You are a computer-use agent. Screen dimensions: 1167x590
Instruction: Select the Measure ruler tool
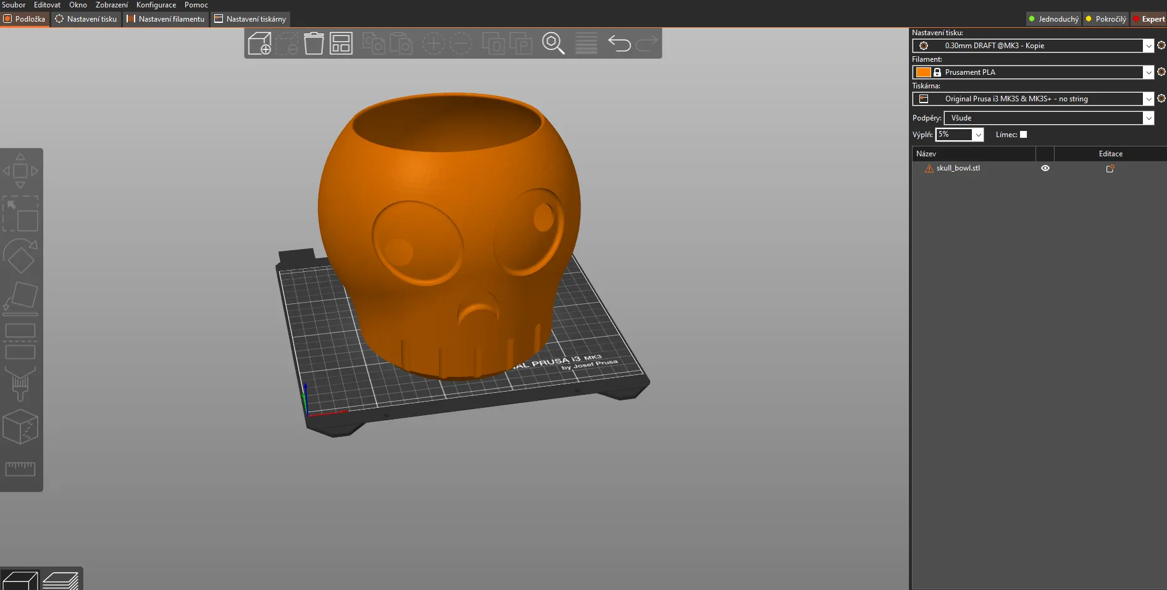[20, 469]
